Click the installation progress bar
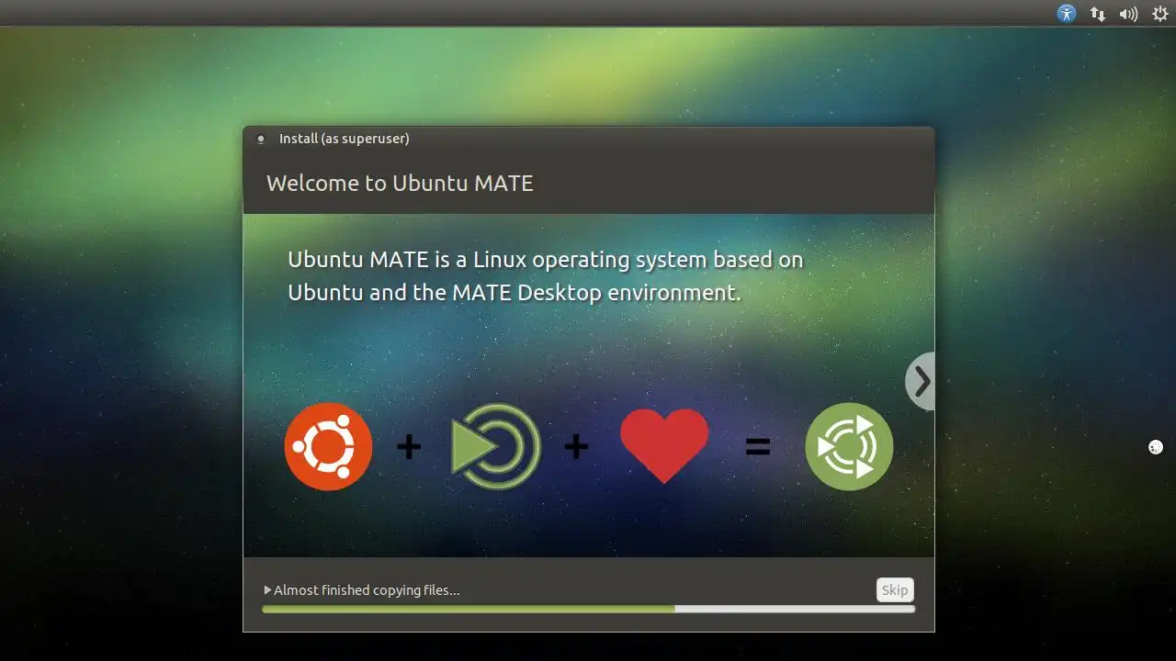This screenshot has height=661, width=1176. coord(588,609)
